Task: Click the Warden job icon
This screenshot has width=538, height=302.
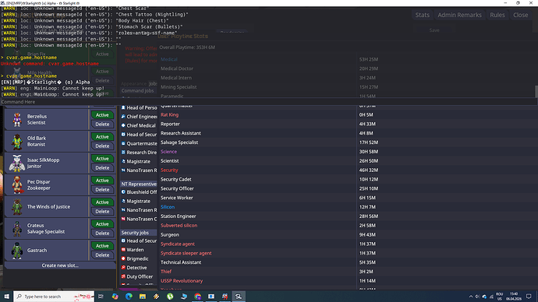Action: coord(123,250)
